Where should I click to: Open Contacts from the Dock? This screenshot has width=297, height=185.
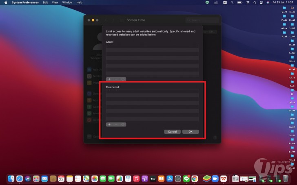point(53,178)
